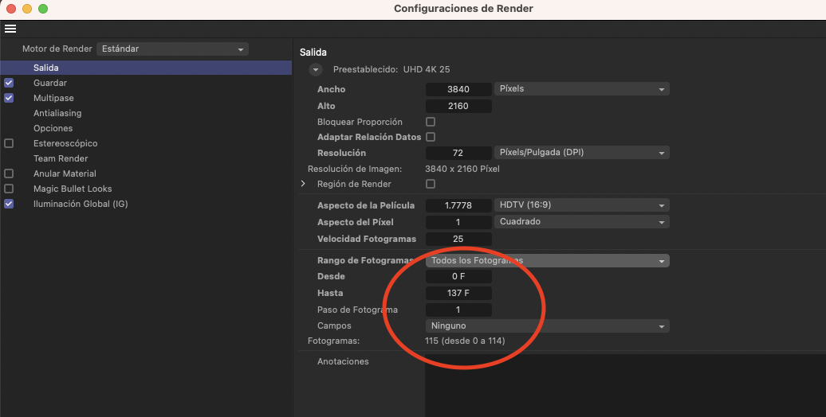The image size is (826, 417).
Task: Open the Píxels/Pulgada (DPI) dropdown
Action: [x=581, y=153]
